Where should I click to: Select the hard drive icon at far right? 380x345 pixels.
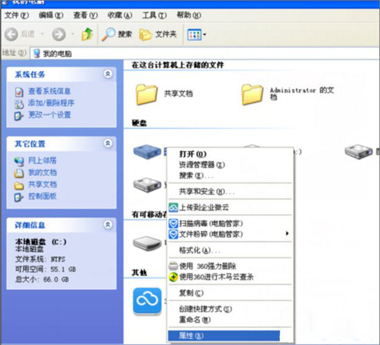click(x=359, y=151)
